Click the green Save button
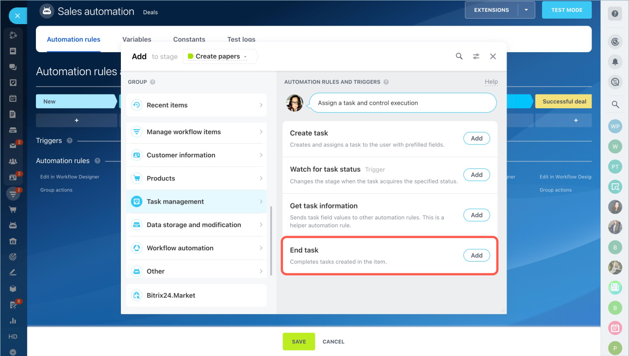 coord(298,342)
